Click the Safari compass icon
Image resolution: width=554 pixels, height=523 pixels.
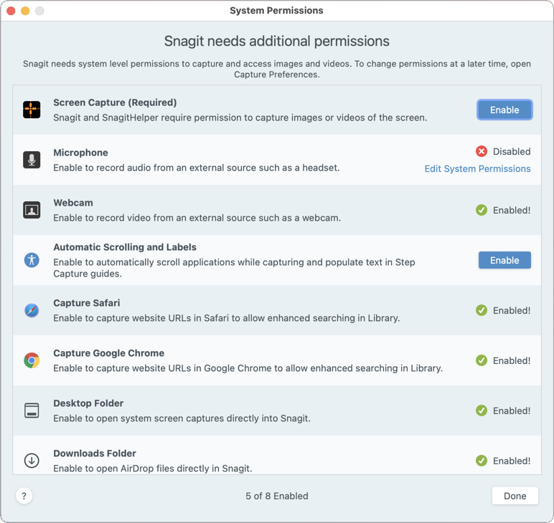(x=32, y=310)
